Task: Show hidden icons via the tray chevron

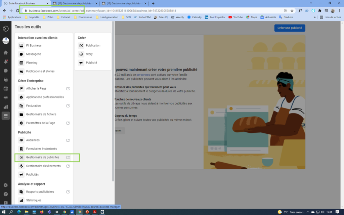Action: click(307, 212)
